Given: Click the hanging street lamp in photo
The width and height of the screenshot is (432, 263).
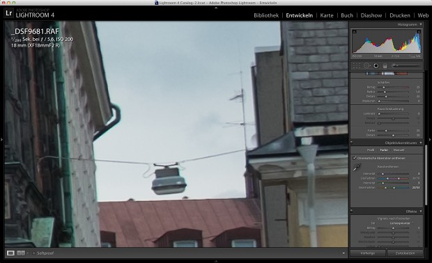Looking at the screenshot, I should click(x=169, y=179).
